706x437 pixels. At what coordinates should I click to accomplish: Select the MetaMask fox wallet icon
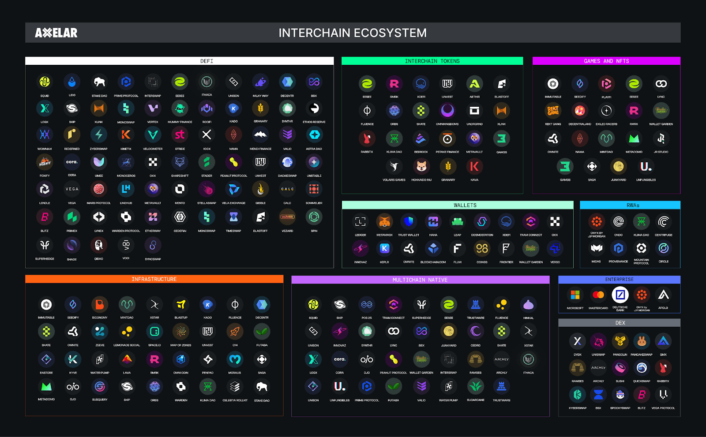click(384, 222)
